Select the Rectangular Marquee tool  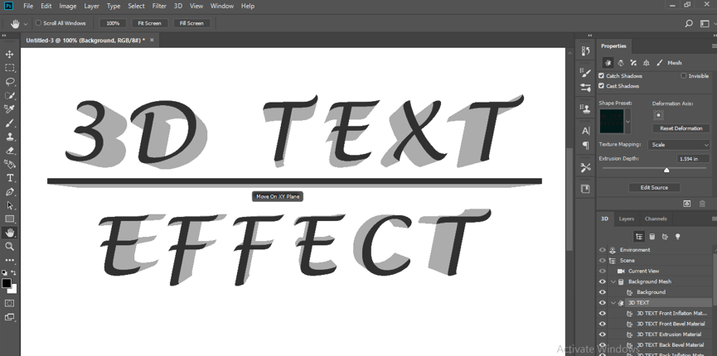click(x=9, y=68)
